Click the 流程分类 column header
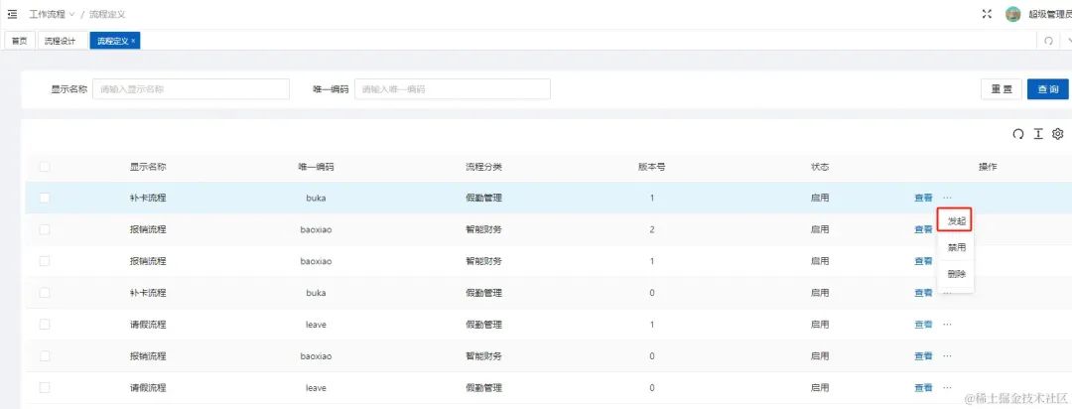 483,166
